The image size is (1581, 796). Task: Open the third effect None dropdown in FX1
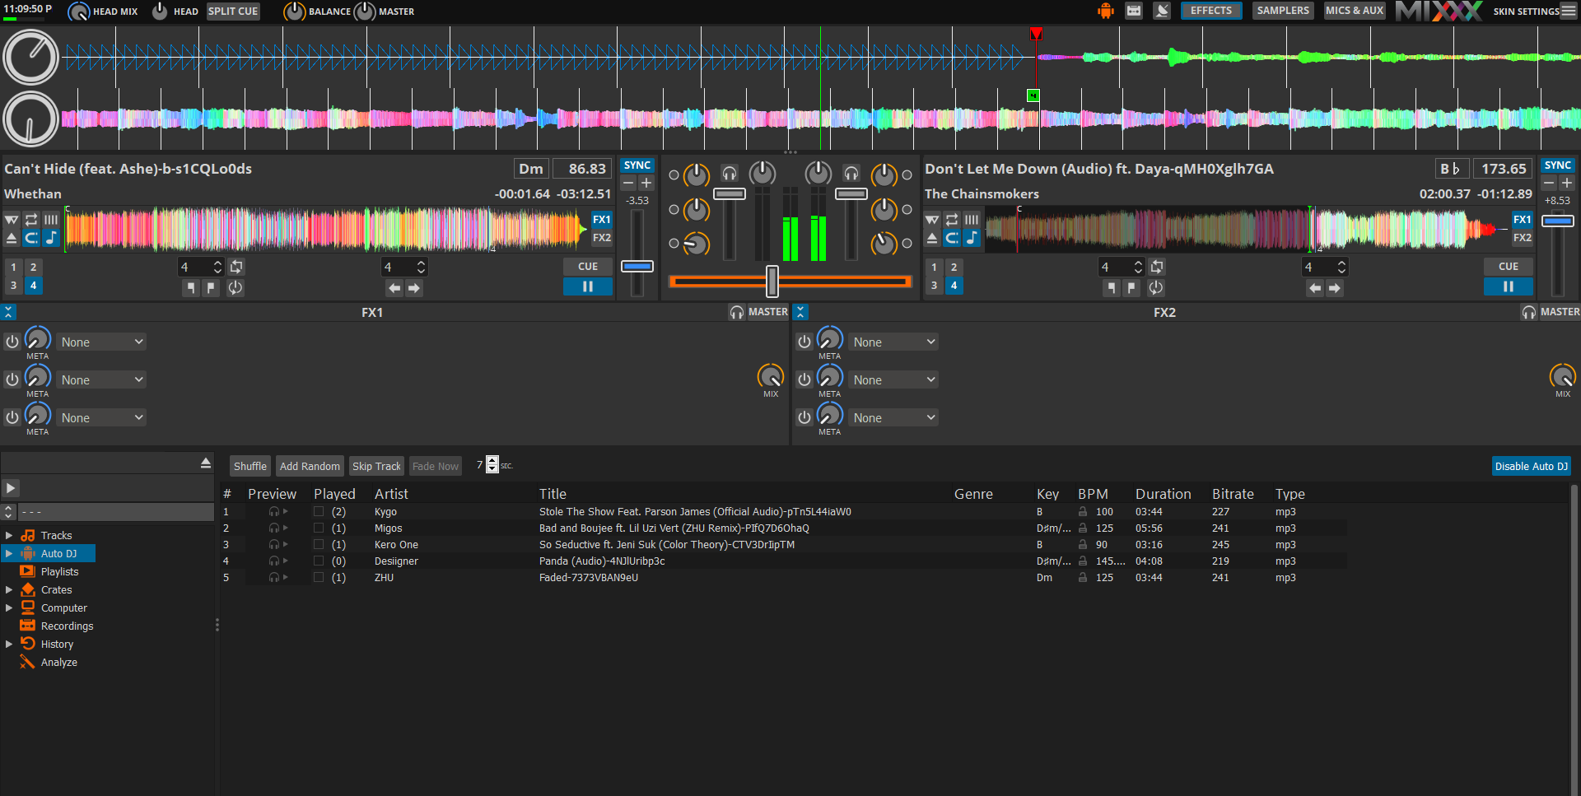(101, 417)
